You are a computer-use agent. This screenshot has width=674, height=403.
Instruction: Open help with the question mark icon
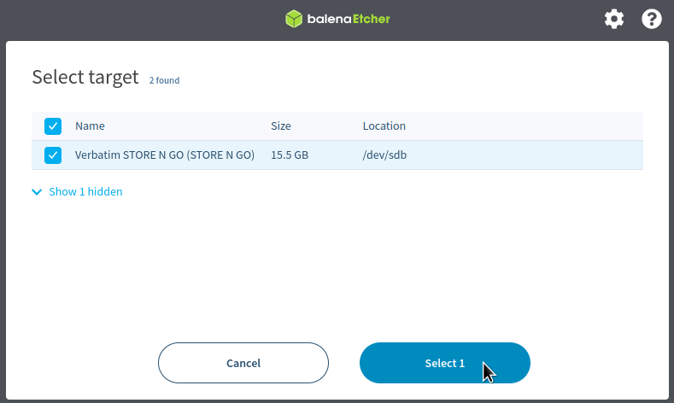click(652, 19)
